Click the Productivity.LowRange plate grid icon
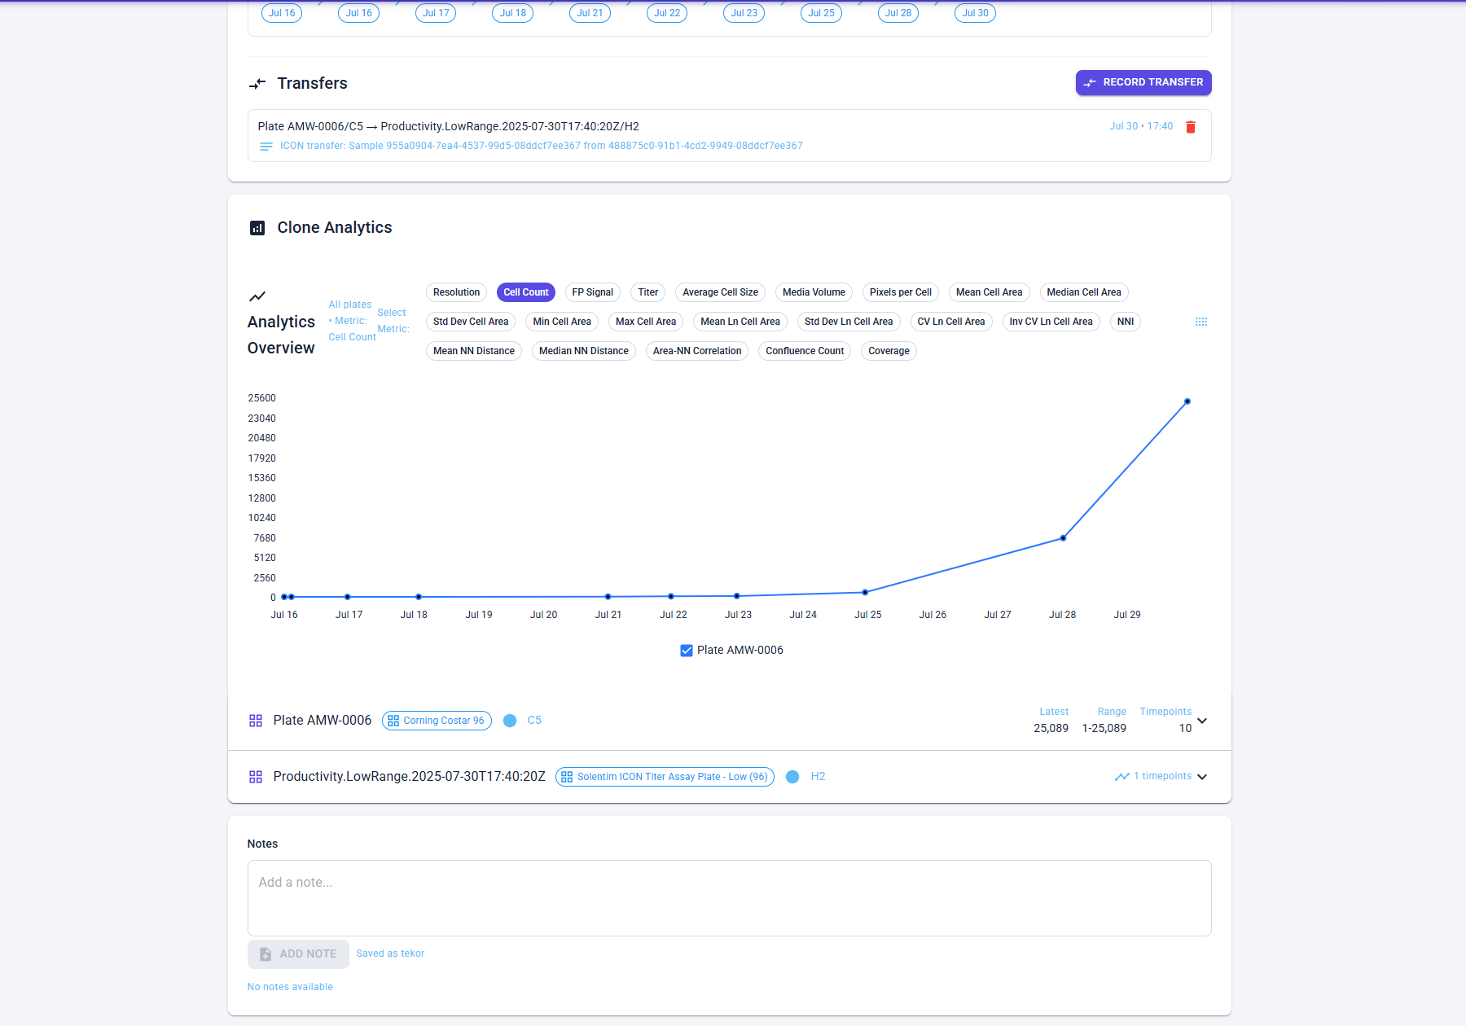1466x1026 pixels. coord(256,777)
